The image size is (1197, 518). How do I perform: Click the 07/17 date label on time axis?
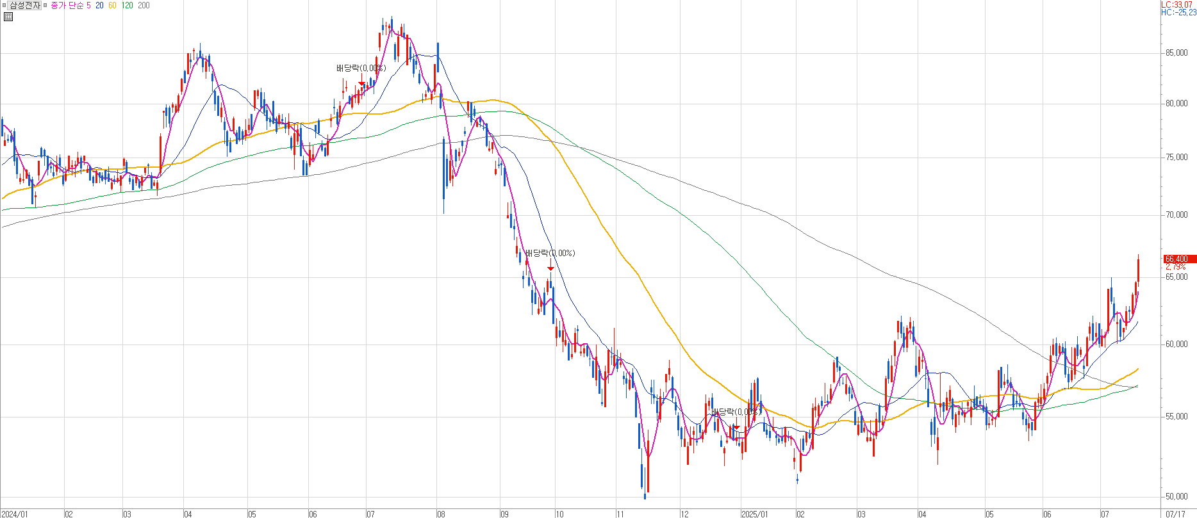1175,514
